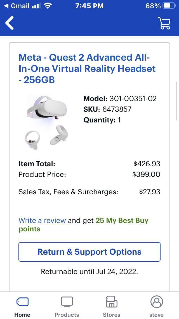Open the Meta Quest 2 product title
This screenshot has height=319, width=179.
tap(87, 69)
